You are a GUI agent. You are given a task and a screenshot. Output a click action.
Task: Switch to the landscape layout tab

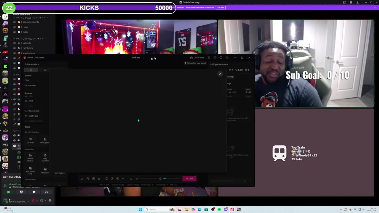click(45, 70)
